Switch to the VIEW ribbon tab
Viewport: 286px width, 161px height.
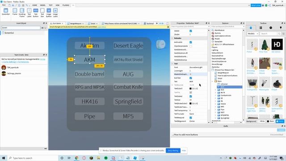[58, 5]
